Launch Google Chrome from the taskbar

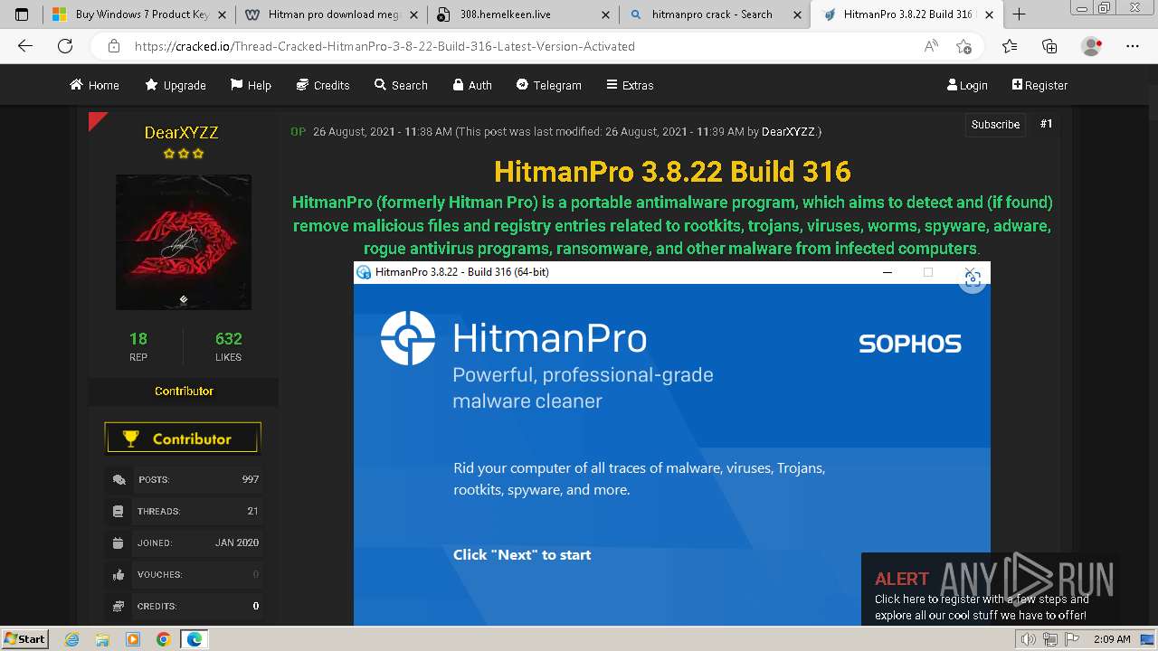[x=163, y=639]
